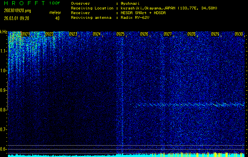Click the timestamp 26.03.01 09:20
Image resolution: width=248 pixels, height=157 pixels.
click(x=17, y=18)
